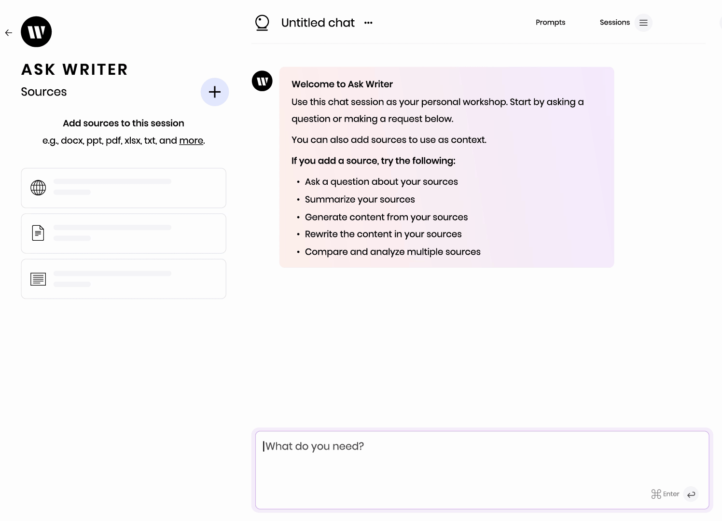This screenshot has height=521, width=722.
Task: Open the Writer logo in sidebar
Action: [x=36, y=32]
